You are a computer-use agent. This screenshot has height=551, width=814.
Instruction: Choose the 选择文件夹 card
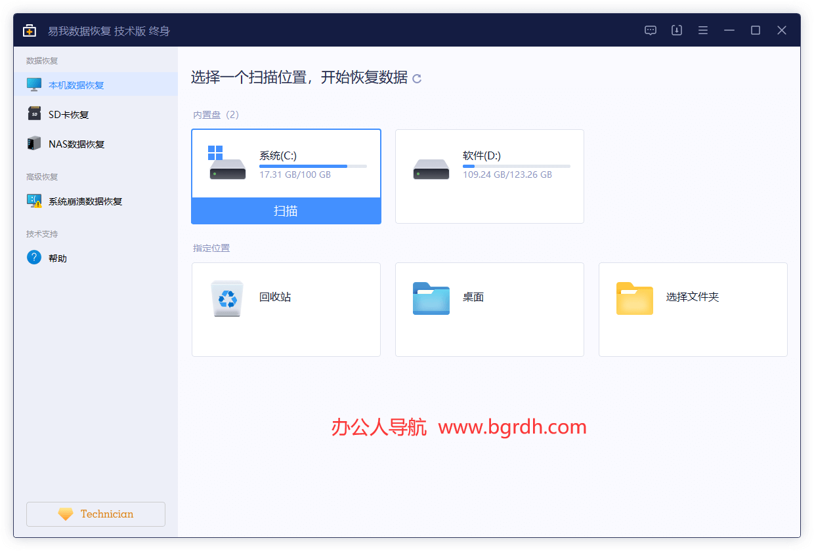coord(693,310)
